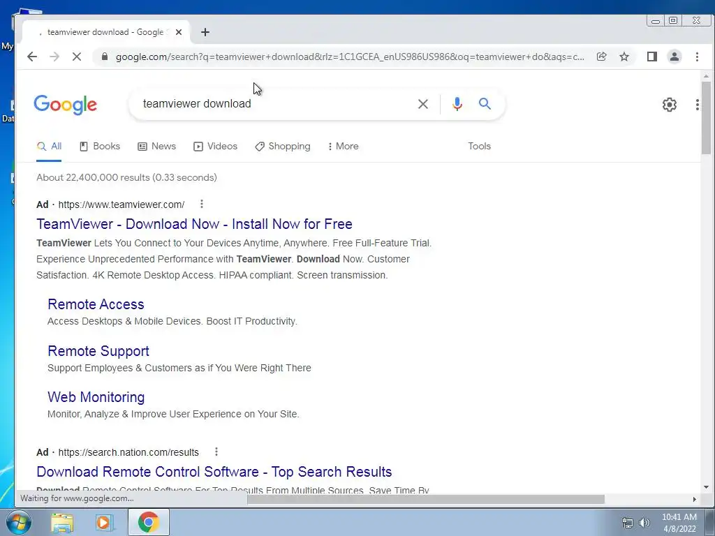This screenshot has width=715, height=536.
Task: Open TeamViewer Download Now ad link
Action: pos(194,224)
